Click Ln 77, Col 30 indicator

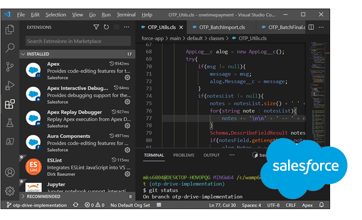(x=222, y=205)
